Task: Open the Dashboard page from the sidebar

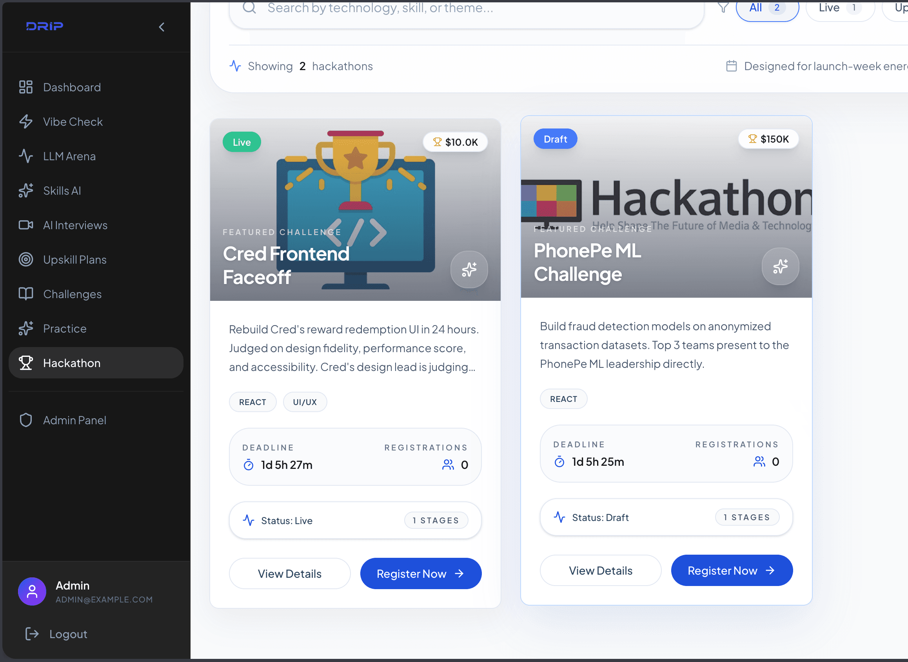Action: coord(96,87)
